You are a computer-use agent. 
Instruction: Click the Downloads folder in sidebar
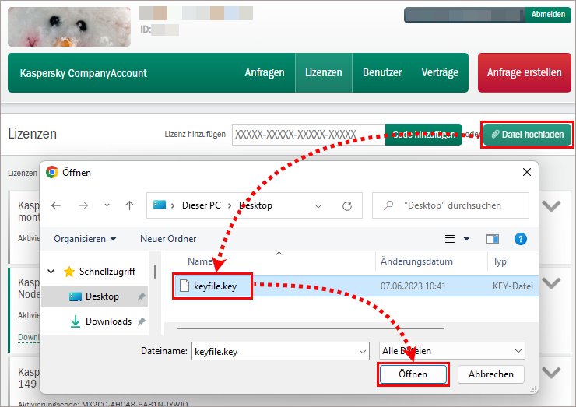(x=108, y=321)
